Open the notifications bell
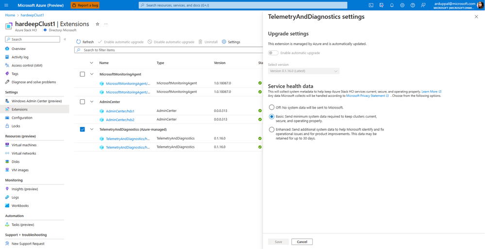This screenshot has width=485, height=249. coord(392,5)
